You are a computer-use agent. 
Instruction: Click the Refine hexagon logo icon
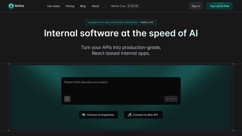[11, 6]
